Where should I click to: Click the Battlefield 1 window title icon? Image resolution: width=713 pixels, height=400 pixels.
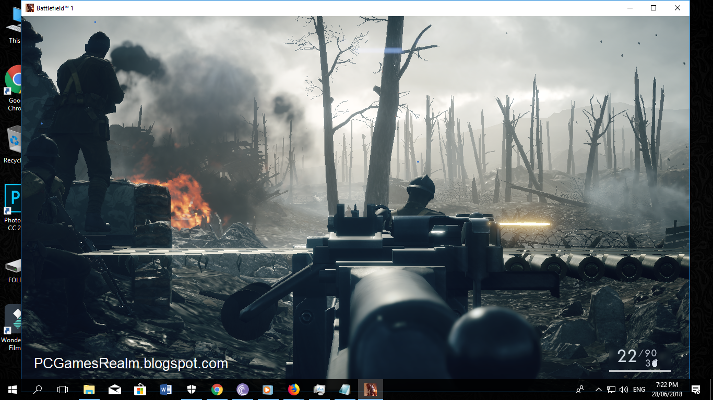30,8
